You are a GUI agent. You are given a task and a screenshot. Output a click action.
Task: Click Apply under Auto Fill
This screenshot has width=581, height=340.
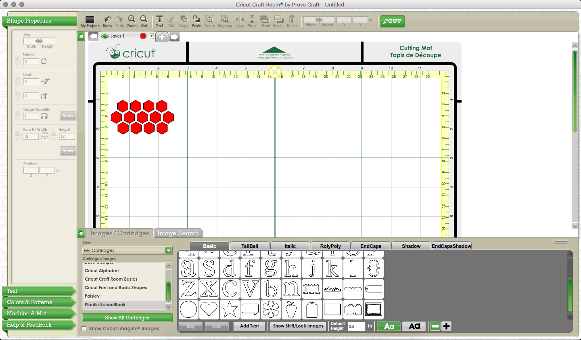tap(68, 151)
